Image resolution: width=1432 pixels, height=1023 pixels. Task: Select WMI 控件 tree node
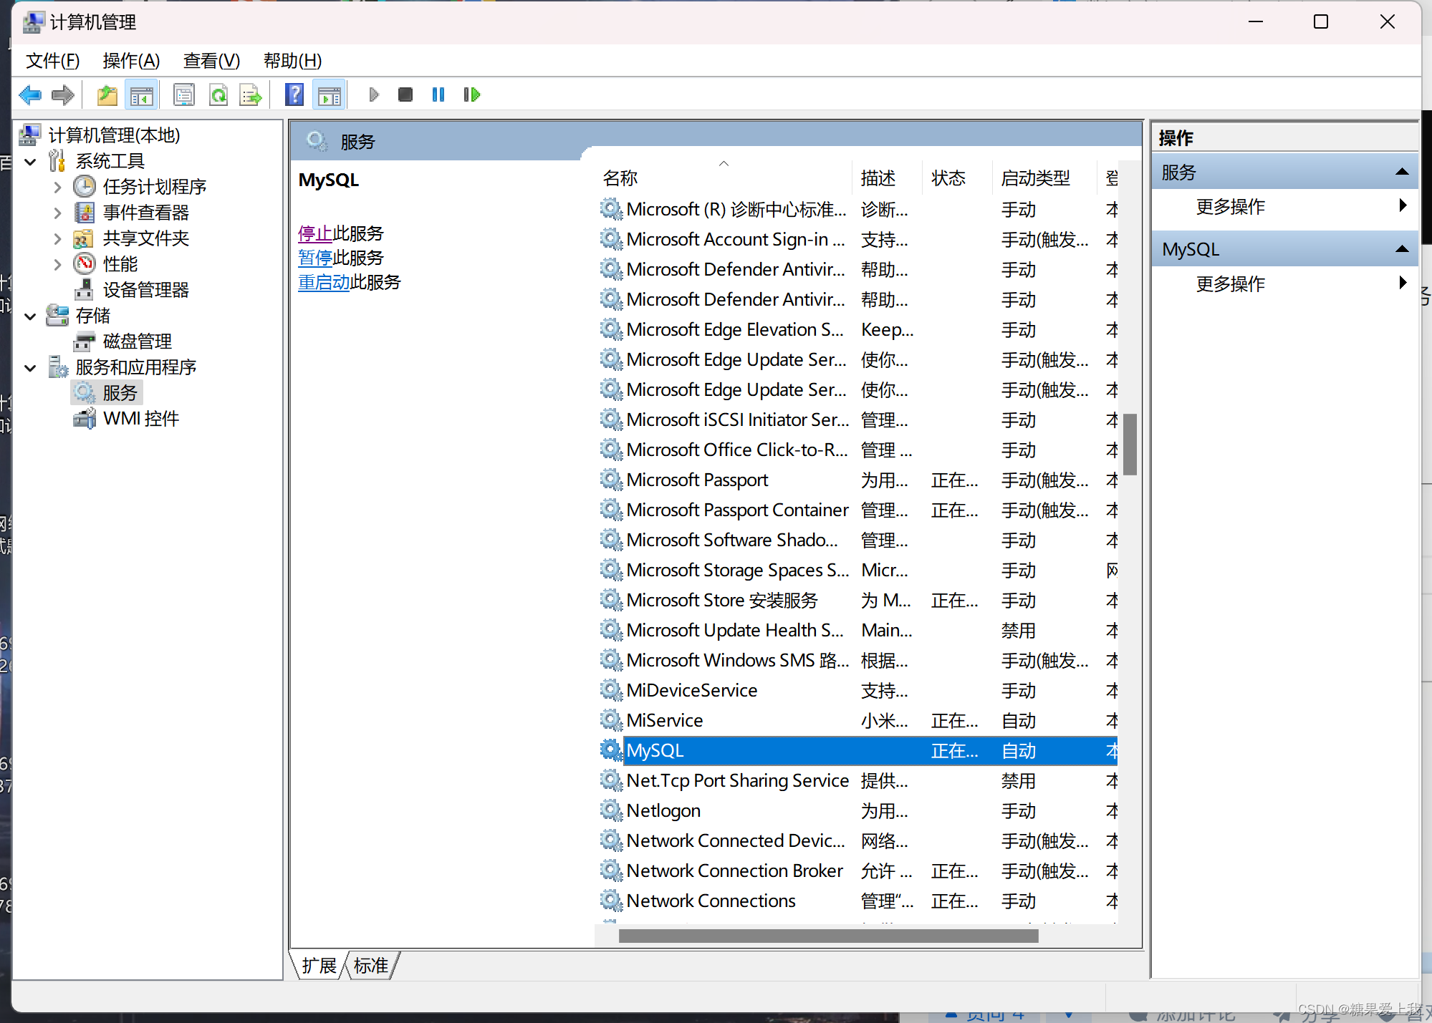coord(141,419)
